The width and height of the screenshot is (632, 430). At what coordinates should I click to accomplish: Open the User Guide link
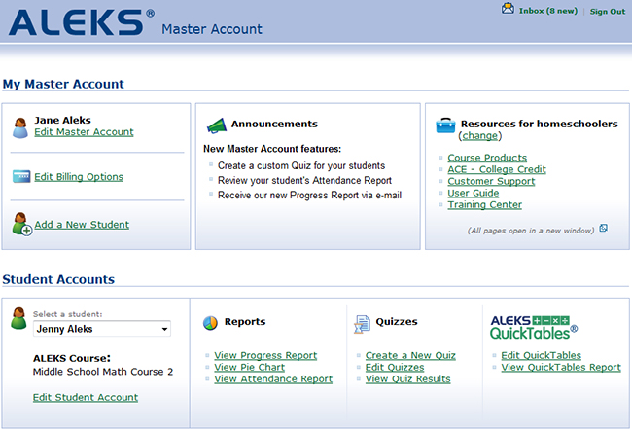click(474, 193)
